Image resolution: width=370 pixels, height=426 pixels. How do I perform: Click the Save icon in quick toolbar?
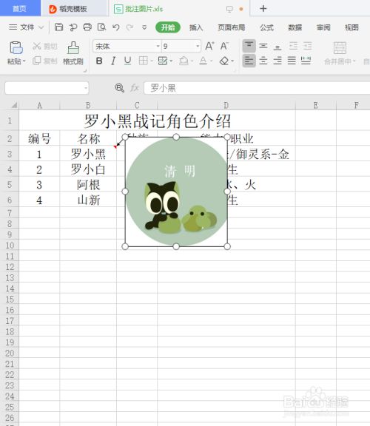point(58,27)
